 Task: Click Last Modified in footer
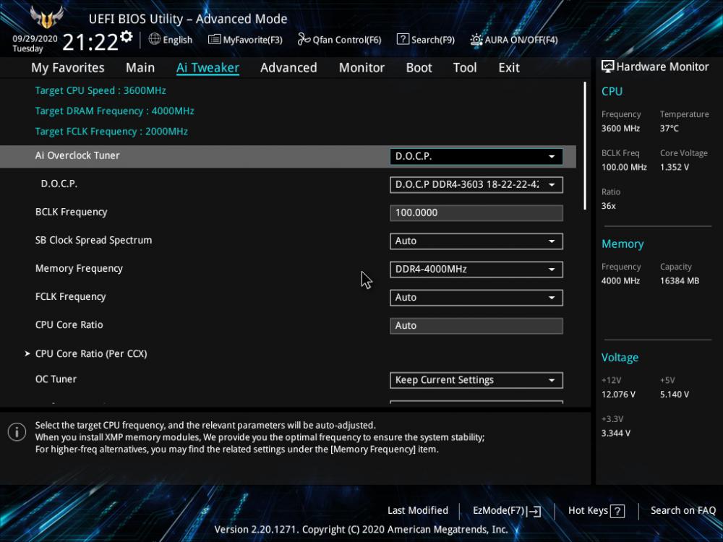pos(418,510)
